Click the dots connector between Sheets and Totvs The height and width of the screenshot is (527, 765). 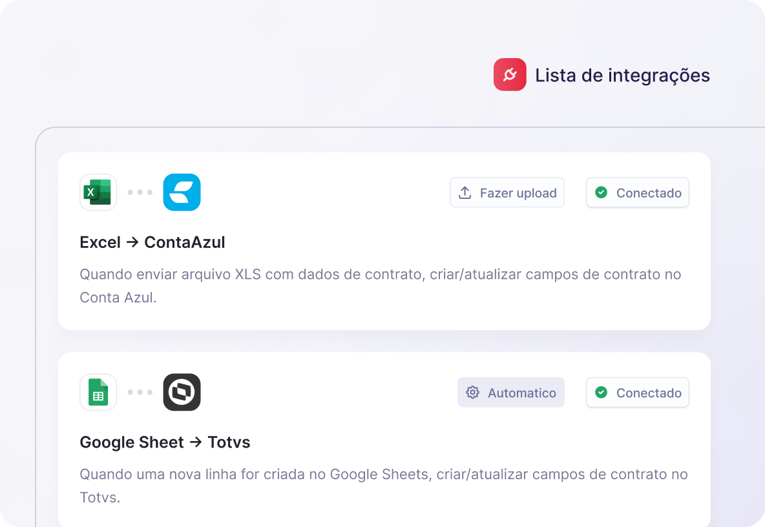point(140,392)
